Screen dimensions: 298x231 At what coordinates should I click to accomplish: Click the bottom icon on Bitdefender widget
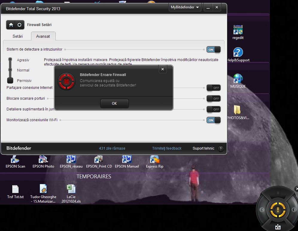point(278,227)
